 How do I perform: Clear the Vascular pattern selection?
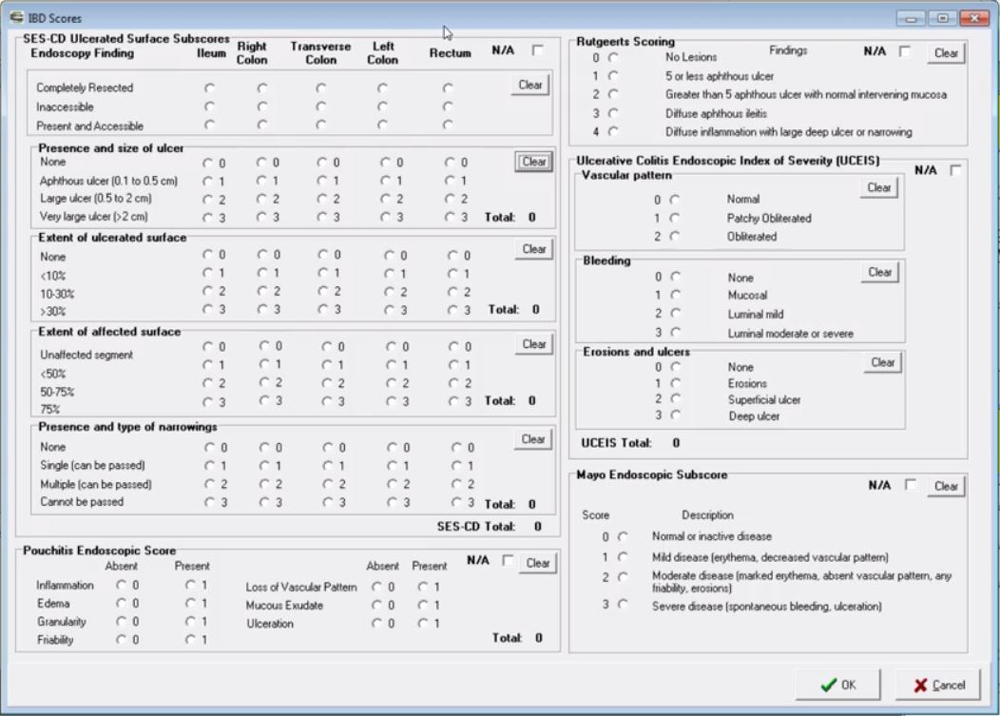[877, 187]
